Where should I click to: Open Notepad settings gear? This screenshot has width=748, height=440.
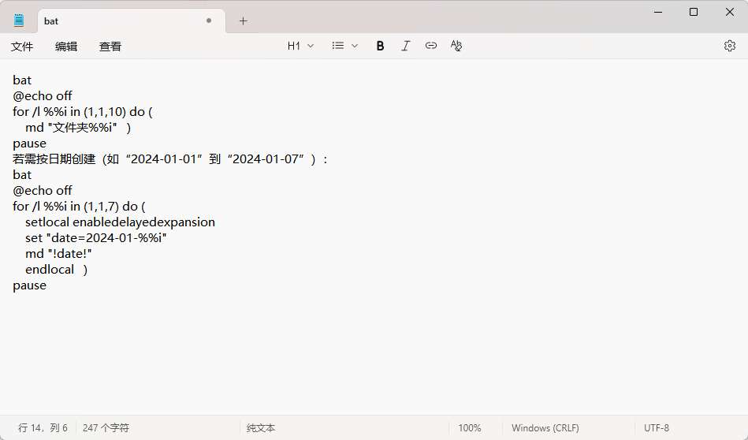[x=729, y=46]
